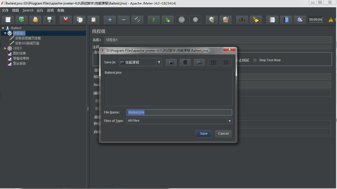
Task: Open the Files of Type dropdown
Action: pyautogui.click(x=229, y=121)
